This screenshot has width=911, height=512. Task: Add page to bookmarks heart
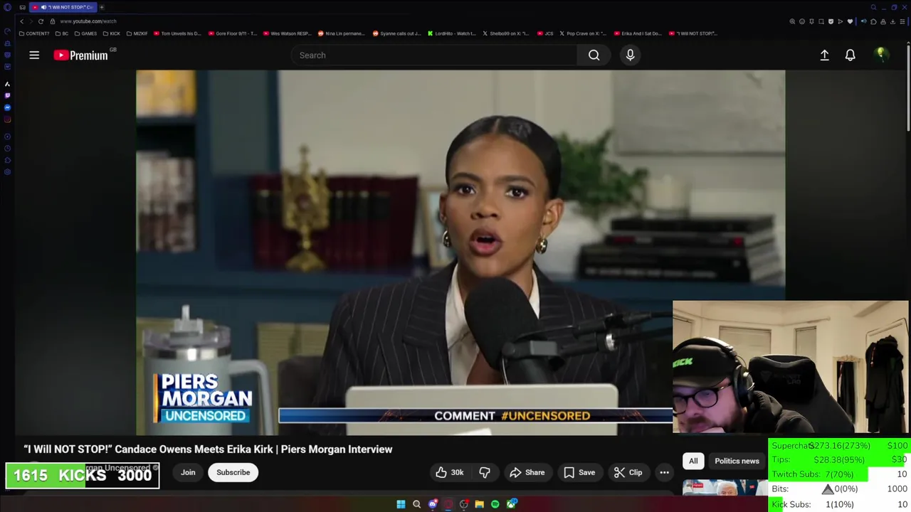pyautogui.click(x=850, y=21)
